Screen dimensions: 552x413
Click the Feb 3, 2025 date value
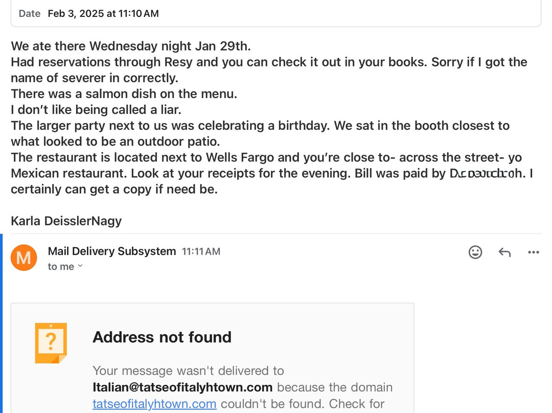point(103,14)
